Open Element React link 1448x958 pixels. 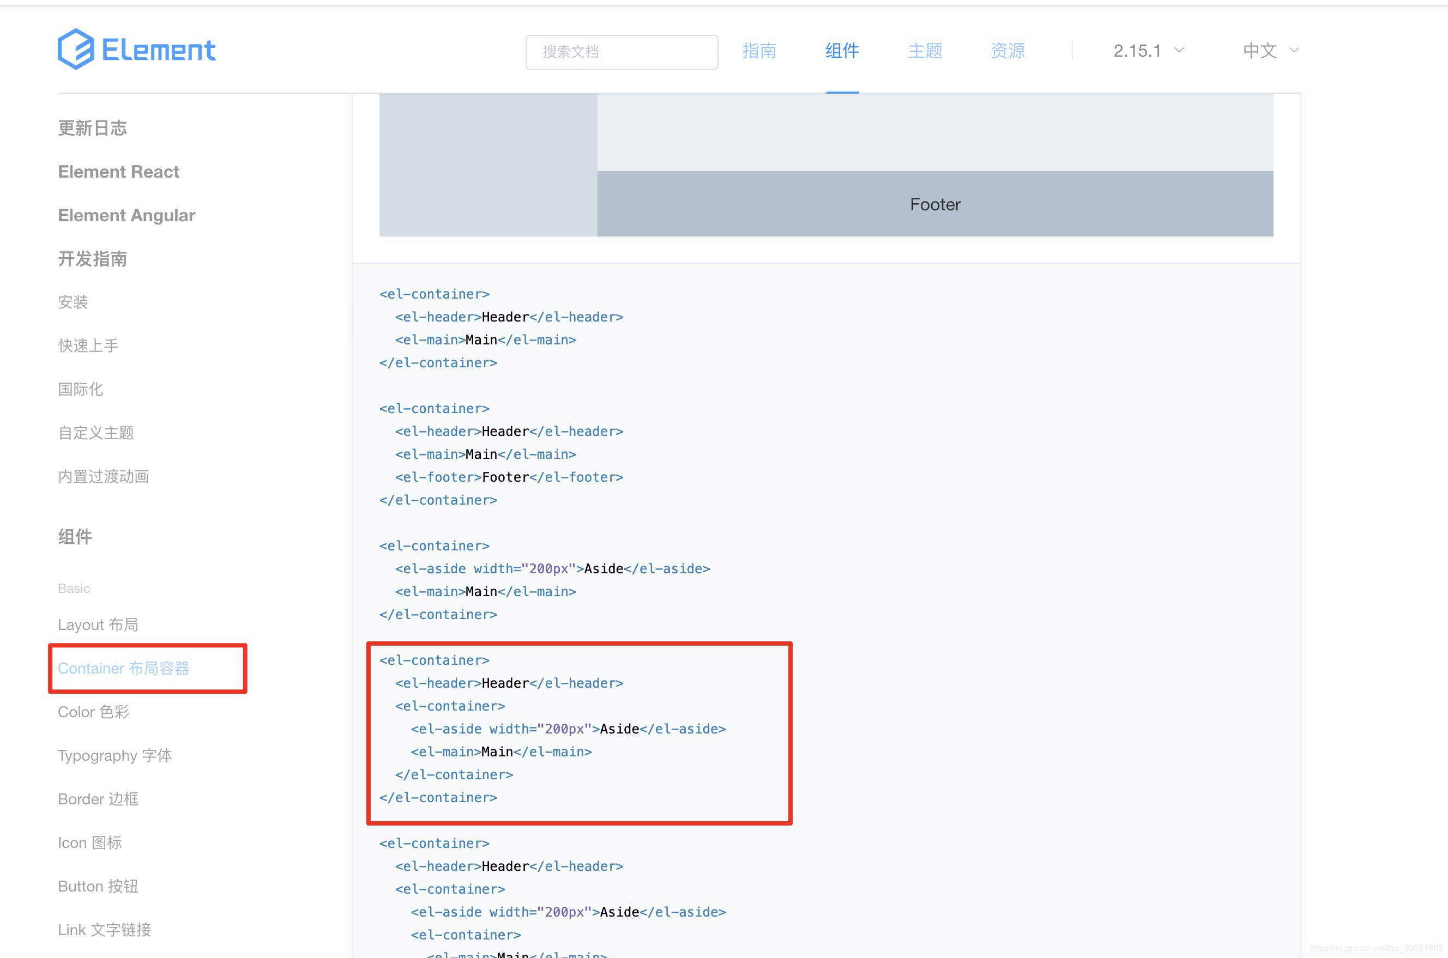[x=119, y=172]
